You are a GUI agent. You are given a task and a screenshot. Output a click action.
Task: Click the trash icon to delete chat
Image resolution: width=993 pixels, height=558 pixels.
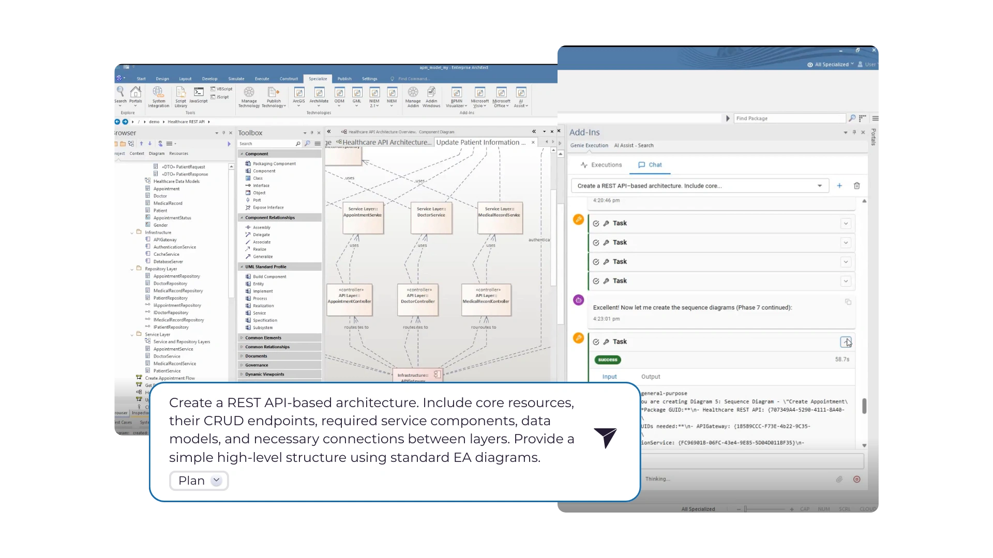click(x=856, y=185)
